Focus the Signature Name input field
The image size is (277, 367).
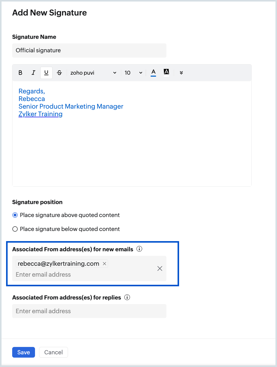[89, 51]
